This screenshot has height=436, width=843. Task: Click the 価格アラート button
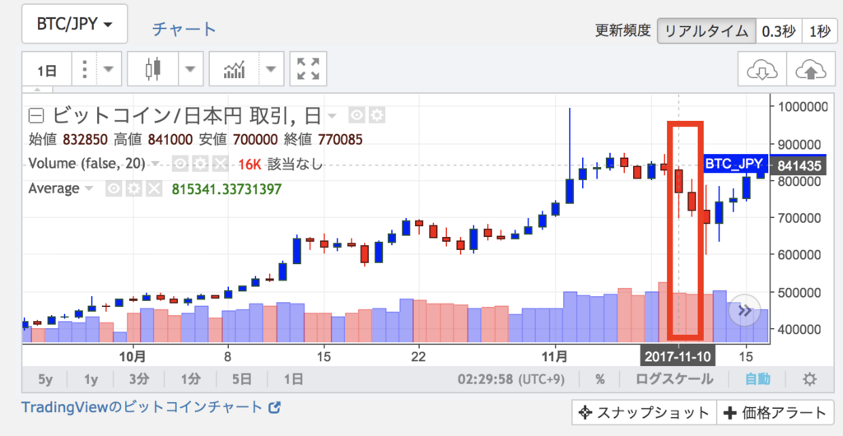point(775,412)
